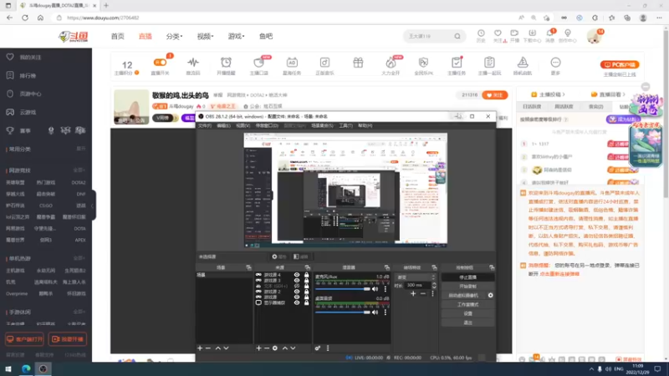
Task: Adjust the Mic/Aux volume slider
Action: 343,289
